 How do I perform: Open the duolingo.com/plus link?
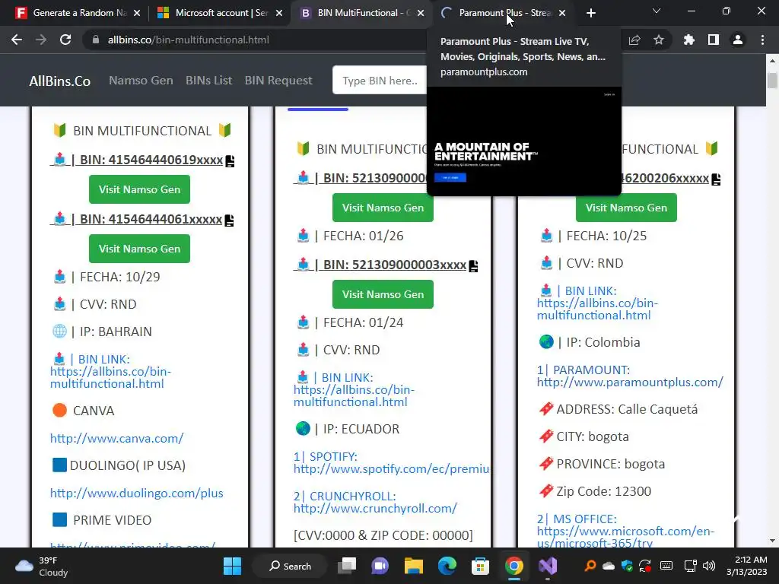click(137, 493)
